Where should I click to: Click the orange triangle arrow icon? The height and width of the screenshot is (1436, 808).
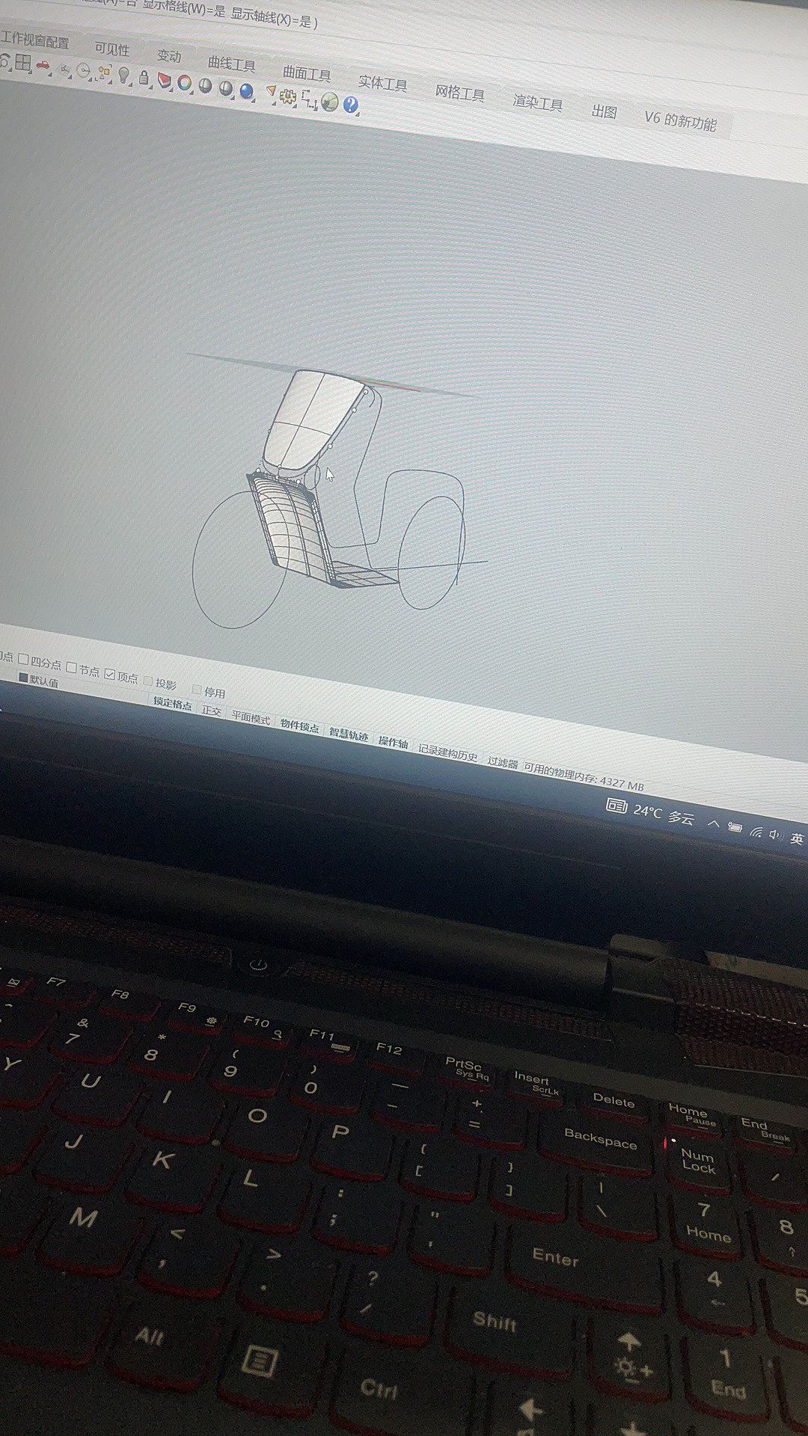click(271, 92)
